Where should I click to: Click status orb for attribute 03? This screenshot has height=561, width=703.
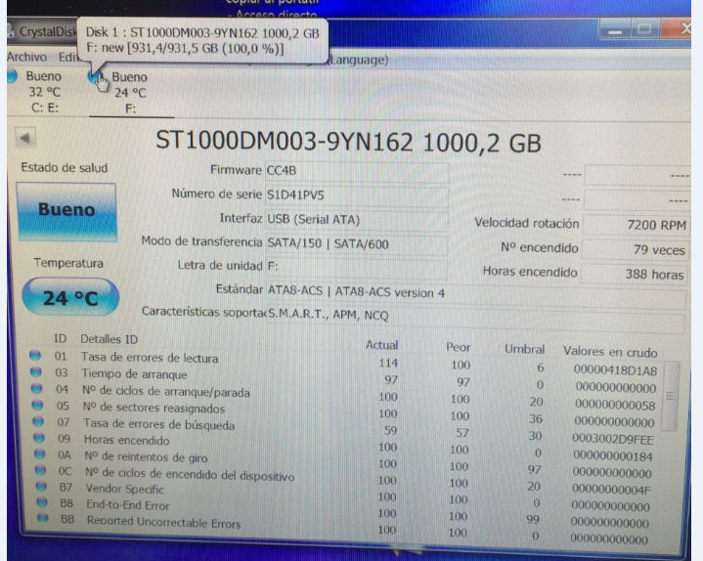(x=36, y=371)
